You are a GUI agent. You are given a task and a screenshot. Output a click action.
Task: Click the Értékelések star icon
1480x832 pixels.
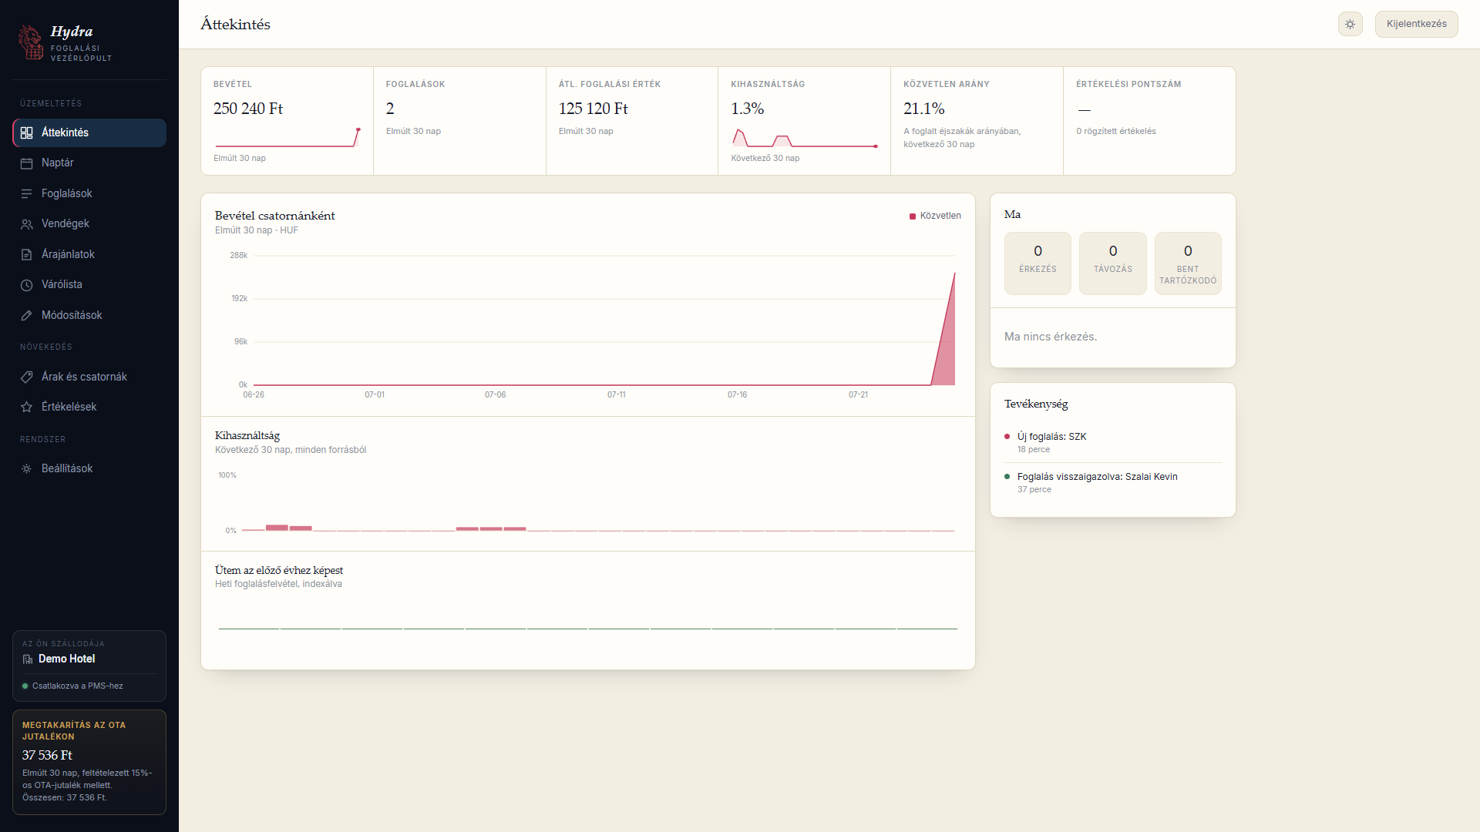tap(26, 407)
